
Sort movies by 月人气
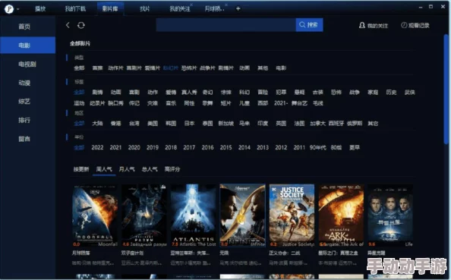[x=127, y=169]
